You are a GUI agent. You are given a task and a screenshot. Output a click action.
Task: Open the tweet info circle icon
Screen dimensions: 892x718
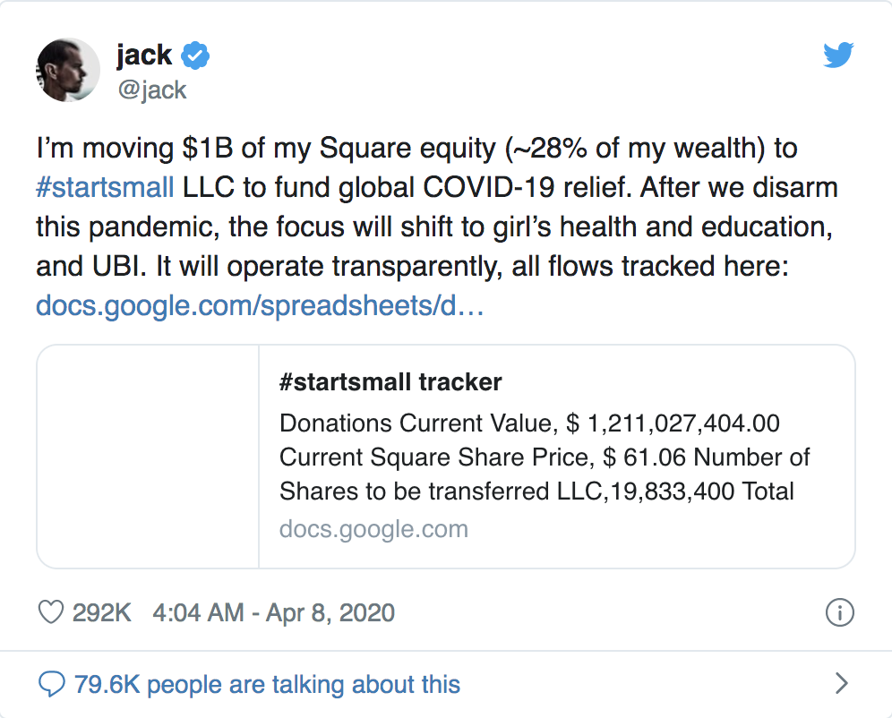click(840, 612)
